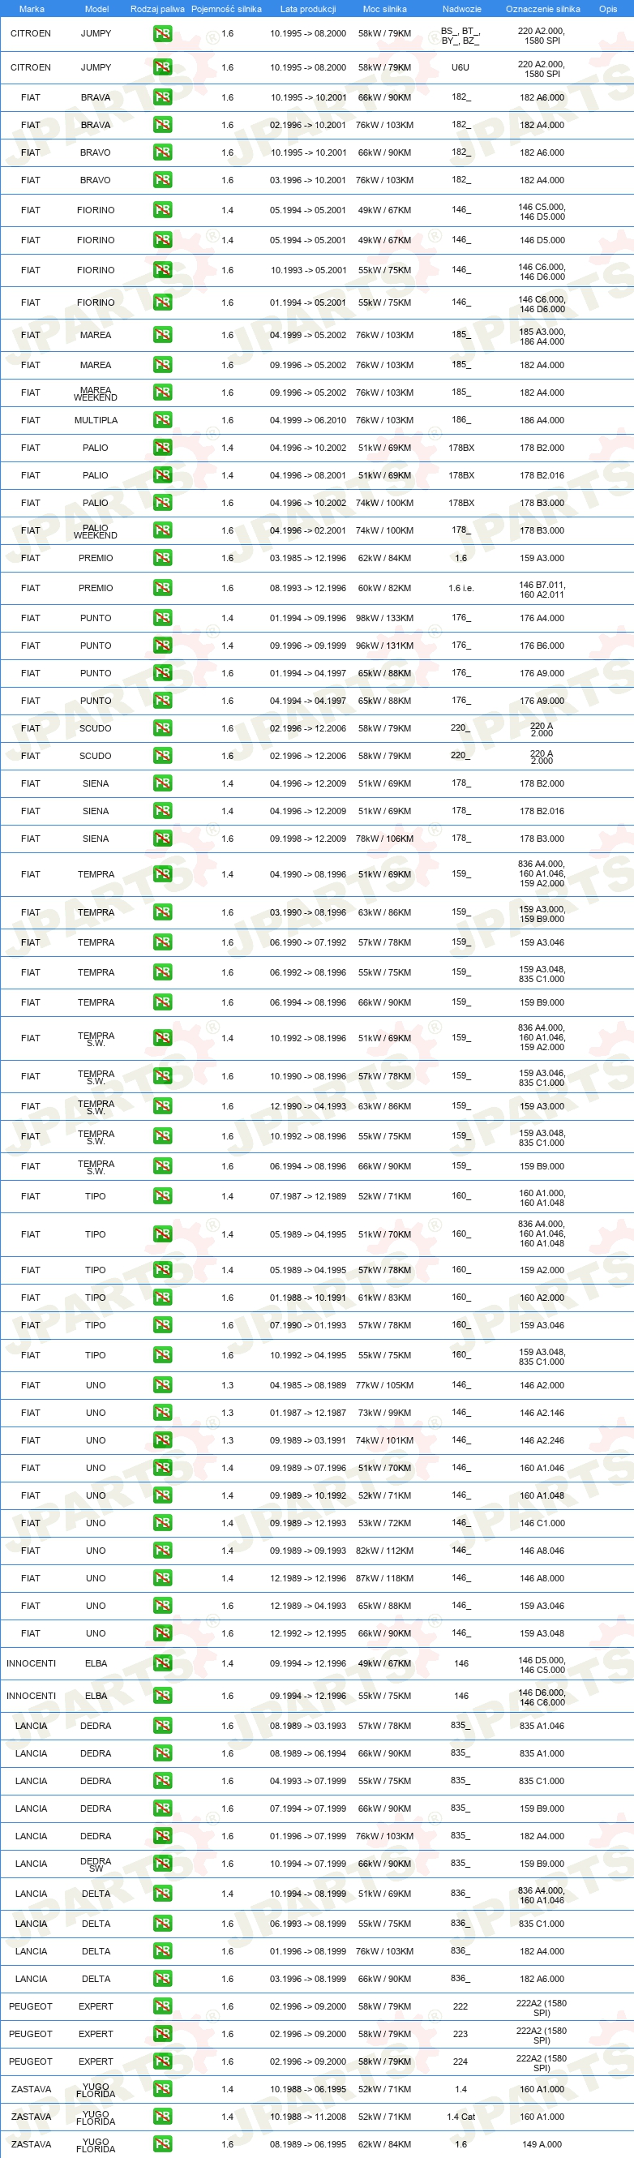Select the 1.6 i.e. body cell in the Premio row
Image resolution: width=634 pixels, height=2158 pixels.
tap(461, 588)
